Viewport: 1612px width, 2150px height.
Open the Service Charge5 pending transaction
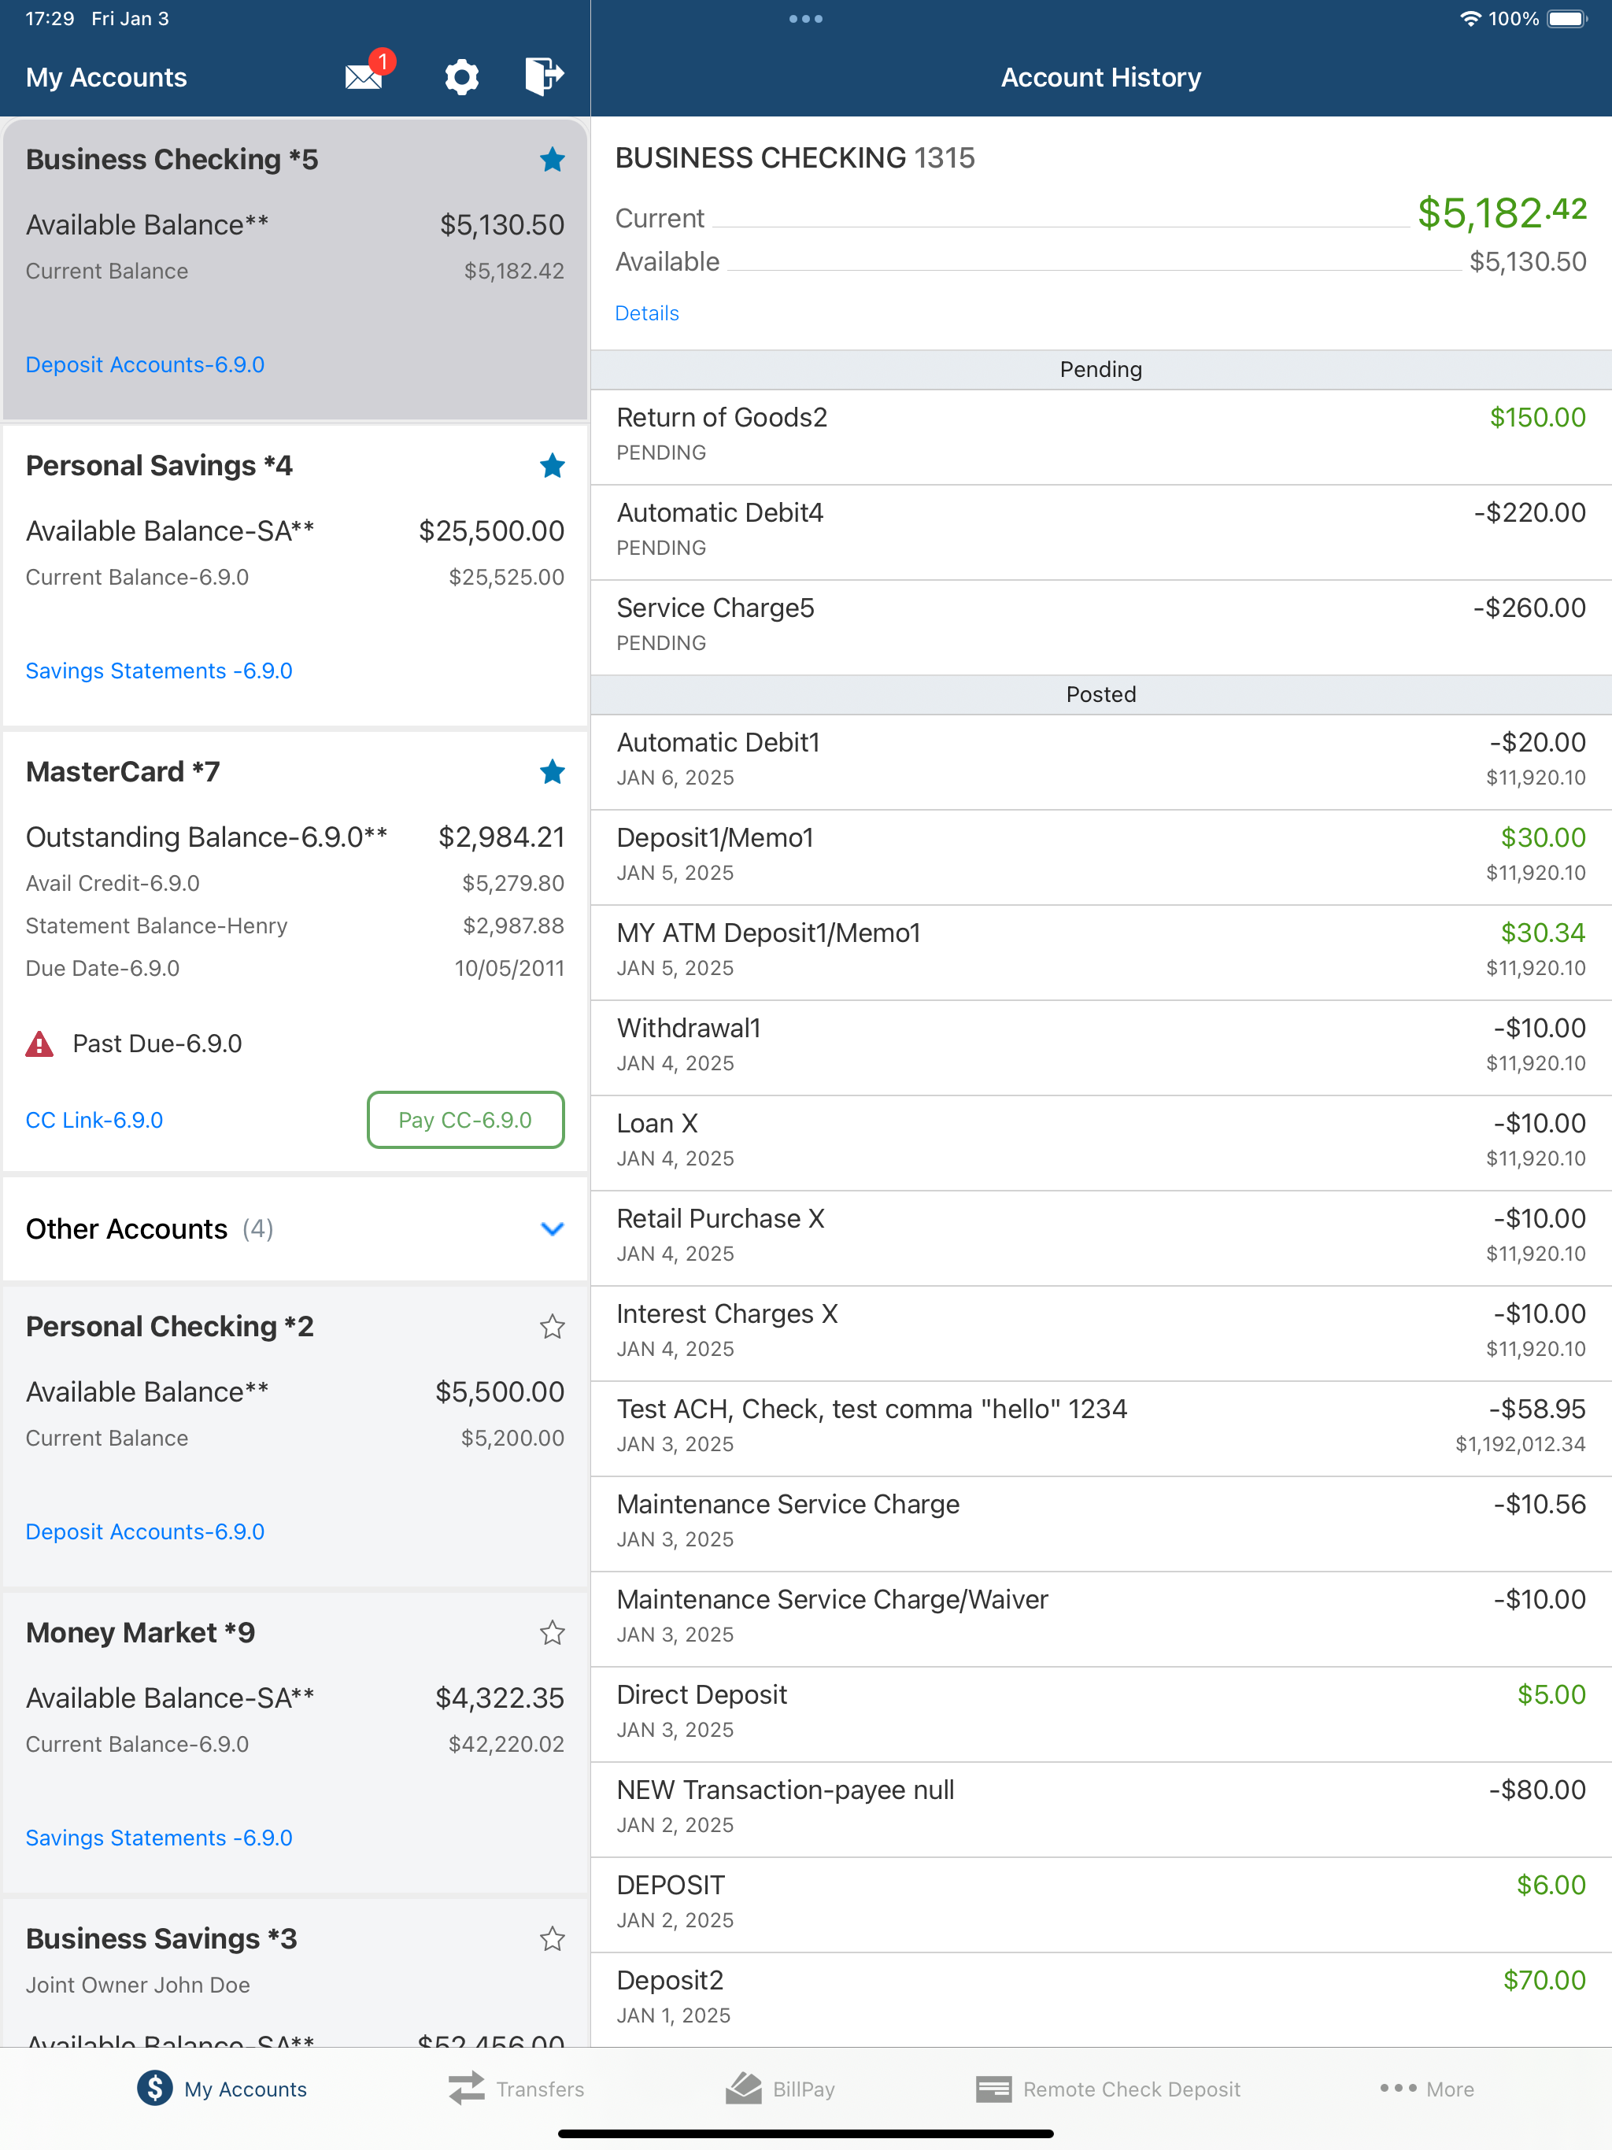(x=1100, y=627)
